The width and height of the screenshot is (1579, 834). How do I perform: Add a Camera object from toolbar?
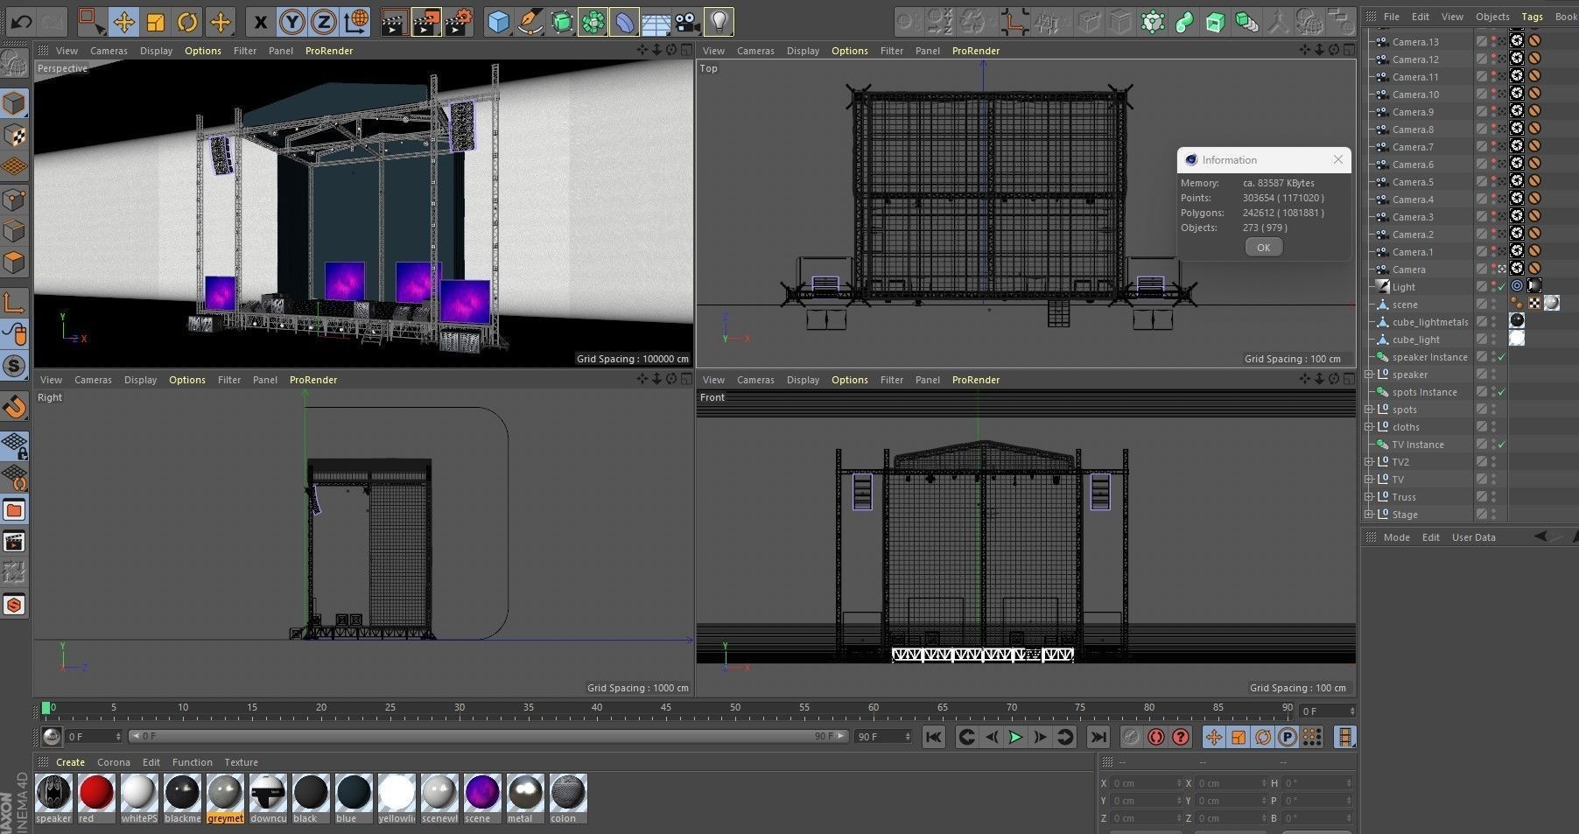click(688, 22)
